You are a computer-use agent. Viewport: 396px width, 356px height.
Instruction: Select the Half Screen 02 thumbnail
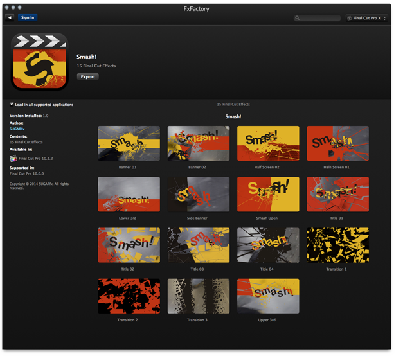[268, 143]
